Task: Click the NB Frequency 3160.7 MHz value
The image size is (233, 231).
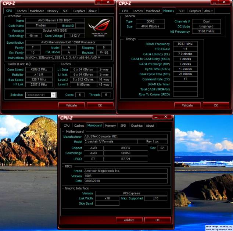Action: click(x=207, y=31)
